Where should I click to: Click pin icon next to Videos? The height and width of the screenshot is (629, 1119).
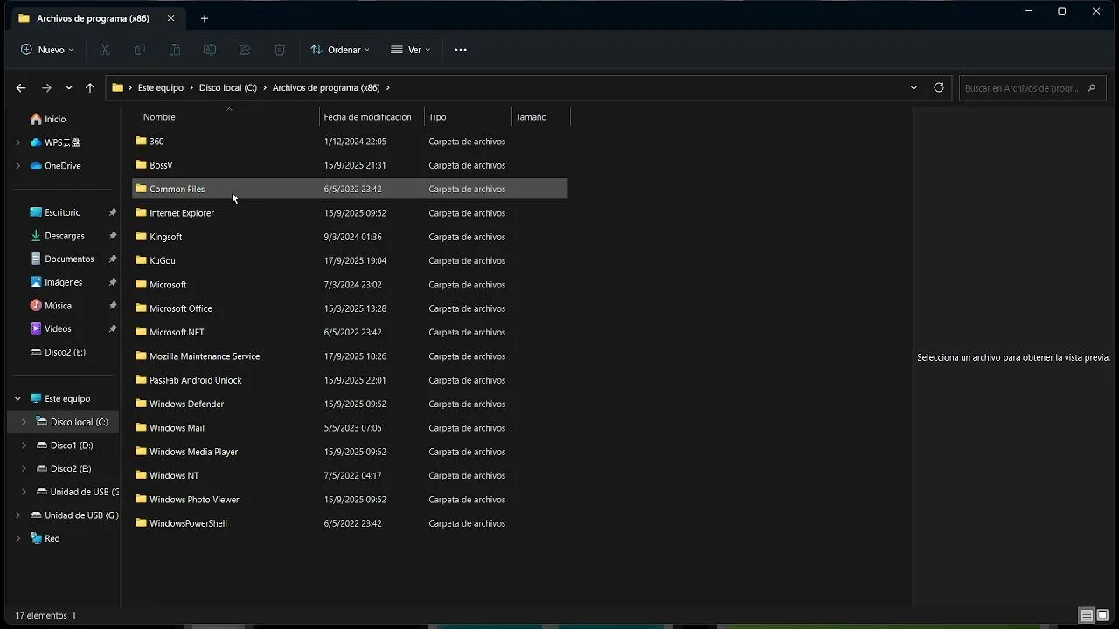click(113, 328)
